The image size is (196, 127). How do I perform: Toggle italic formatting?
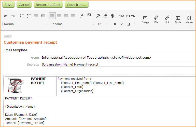(122, 24)
